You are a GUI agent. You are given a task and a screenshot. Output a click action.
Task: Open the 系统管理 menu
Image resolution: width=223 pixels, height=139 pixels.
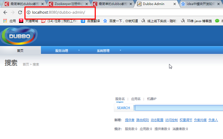click(x=103, y=51)
